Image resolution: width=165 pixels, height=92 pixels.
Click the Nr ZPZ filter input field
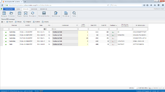pyautogui.click(x=27, y=29)
